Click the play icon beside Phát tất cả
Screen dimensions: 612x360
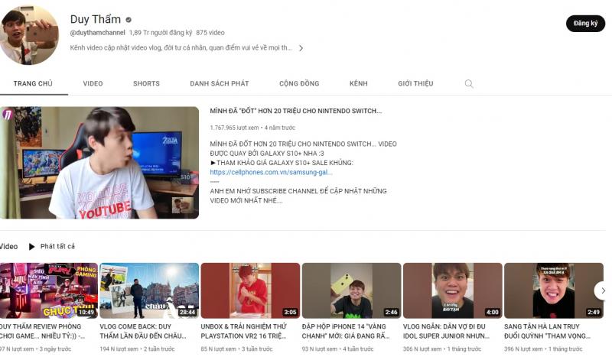[31, 247]
